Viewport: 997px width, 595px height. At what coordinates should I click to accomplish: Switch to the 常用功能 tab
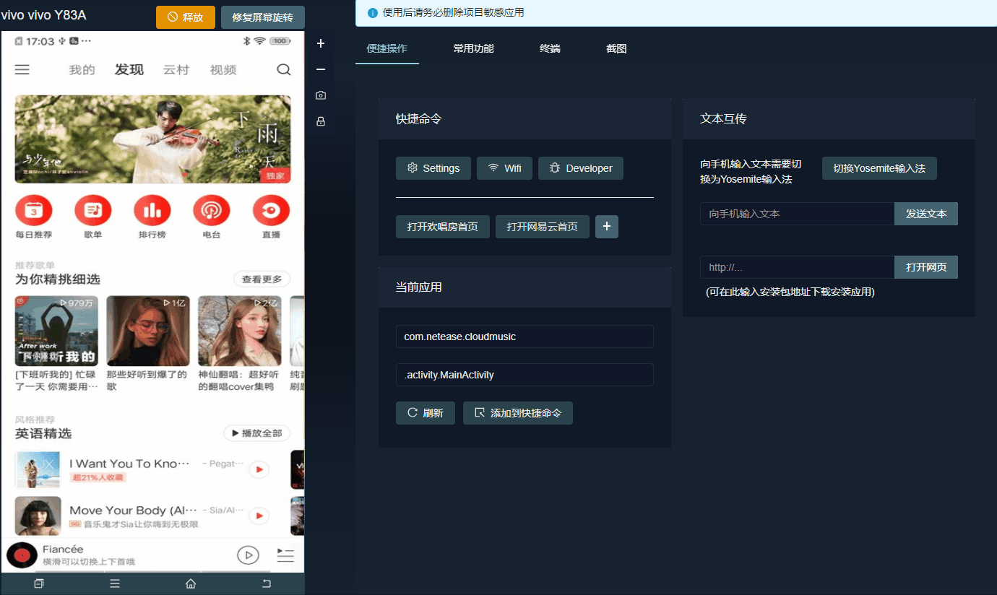point(474,48)
